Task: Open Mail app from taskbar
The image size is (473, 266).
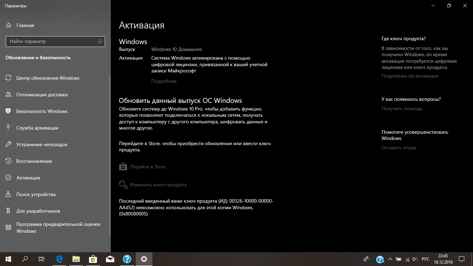Action: 110,259
